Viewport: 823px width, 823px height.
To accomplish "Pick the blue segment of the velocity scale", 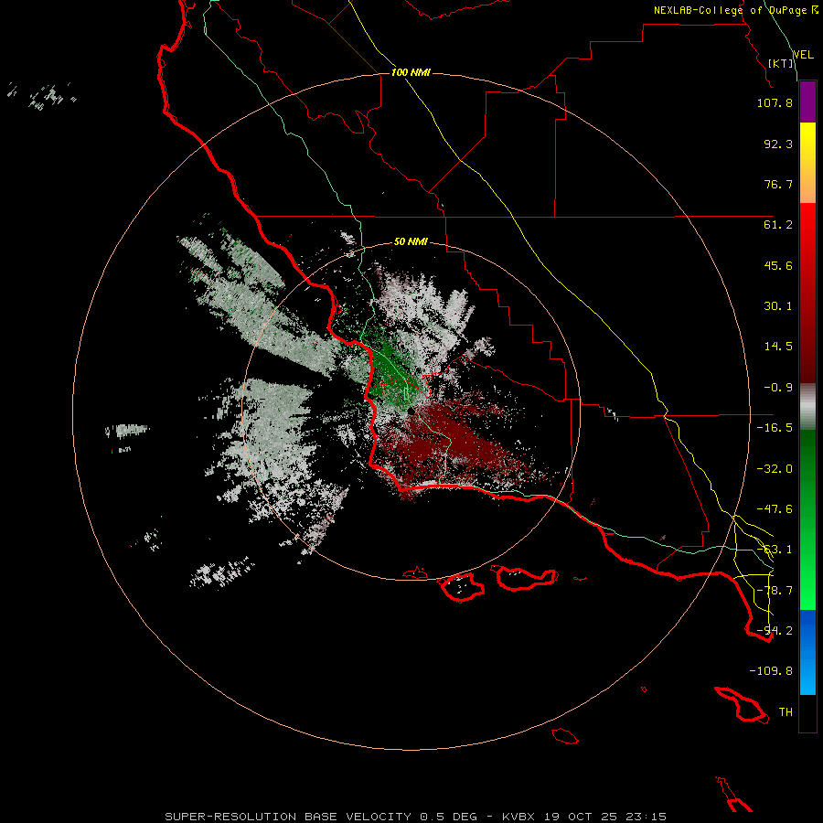I will click(807, 652).
